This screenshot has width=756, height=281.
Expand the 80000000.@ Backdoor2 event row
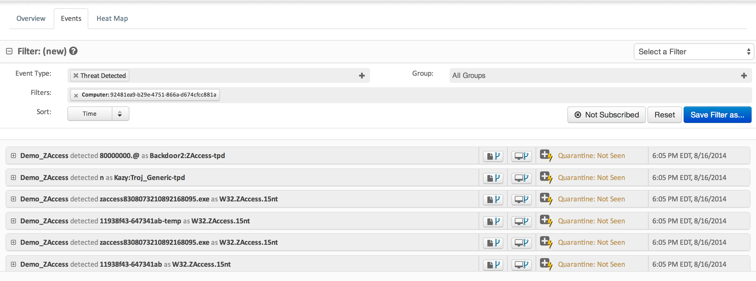click(x=13, y=156)
